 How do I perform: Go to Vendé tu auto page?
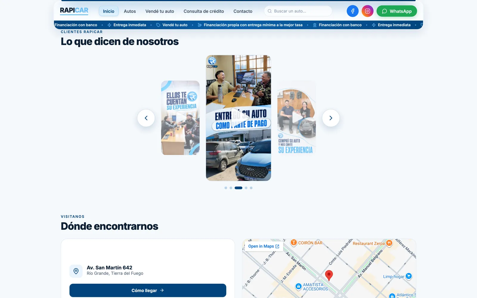tap(159, 11)
